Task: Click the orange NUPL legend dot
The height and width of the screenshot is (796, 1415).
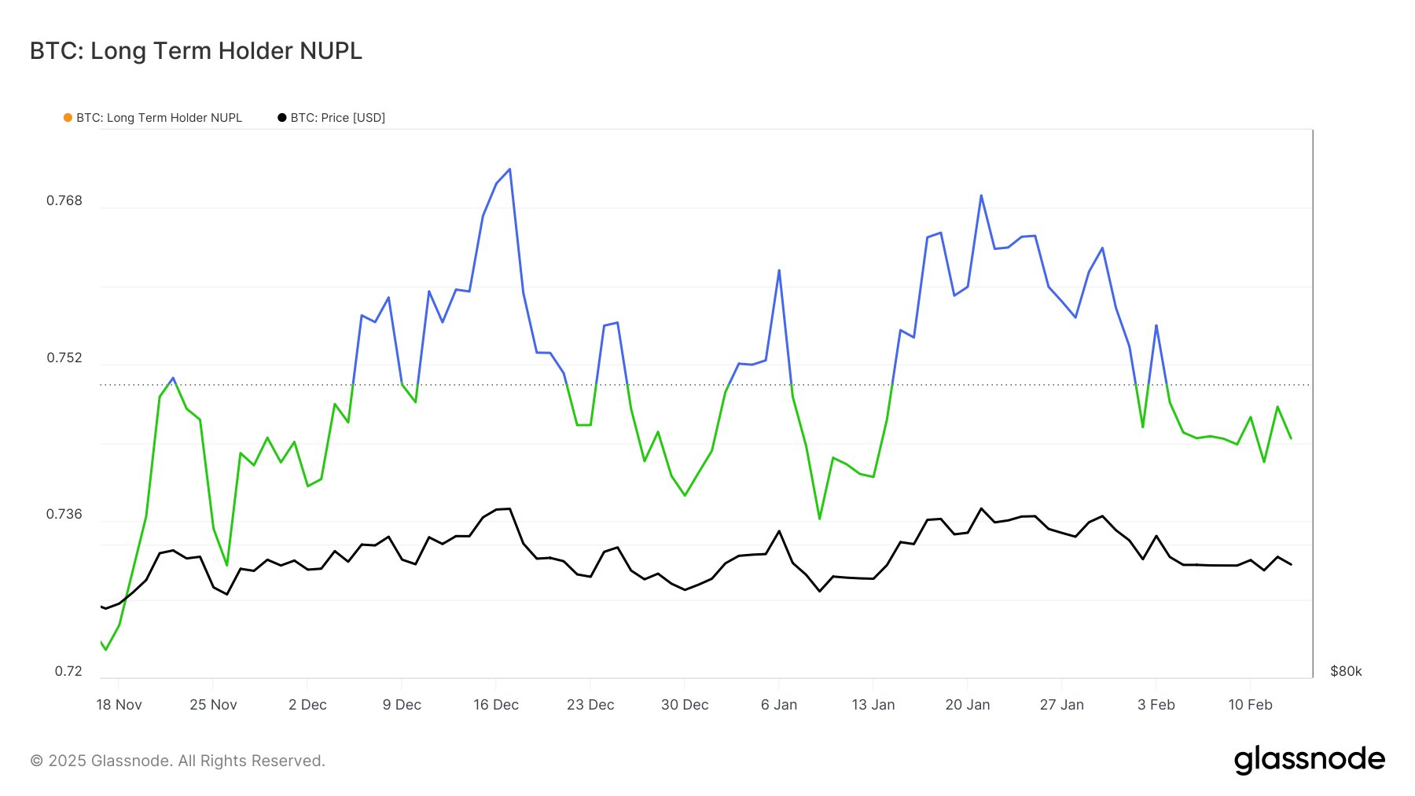Action: (68, 118)
